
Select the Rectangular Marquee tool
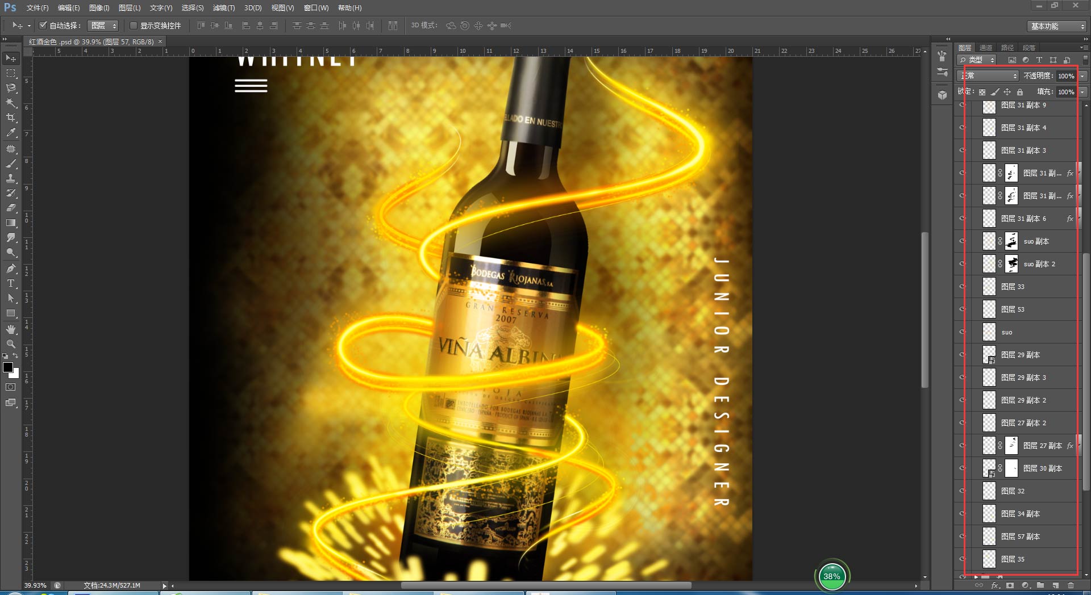(x=11, y=73)
